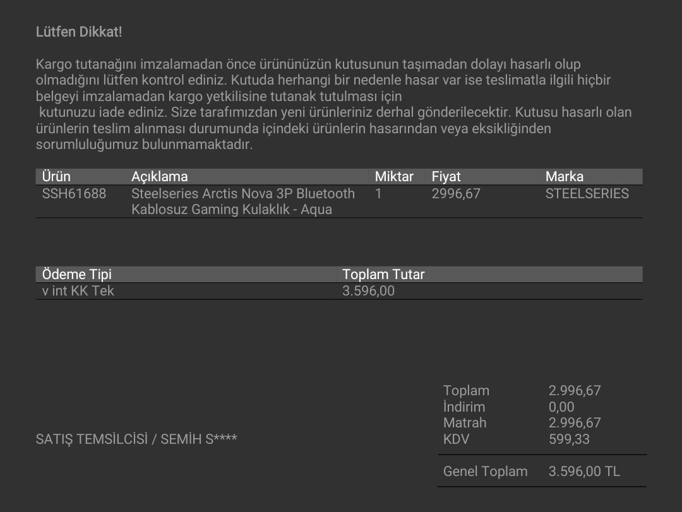Click the İndirim value 0,00
Screen dimensions: 682x512
tap(561, 407)
